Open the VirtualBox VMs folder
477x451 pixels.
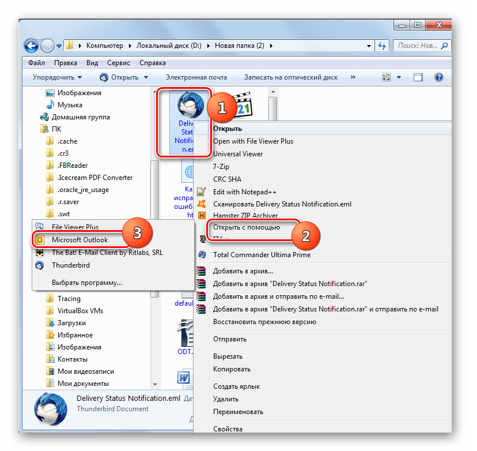click(75, 311)
